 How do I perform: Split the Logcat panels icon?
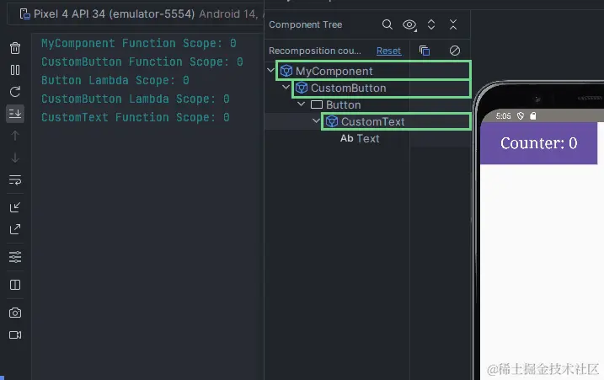tap(15, 285)
